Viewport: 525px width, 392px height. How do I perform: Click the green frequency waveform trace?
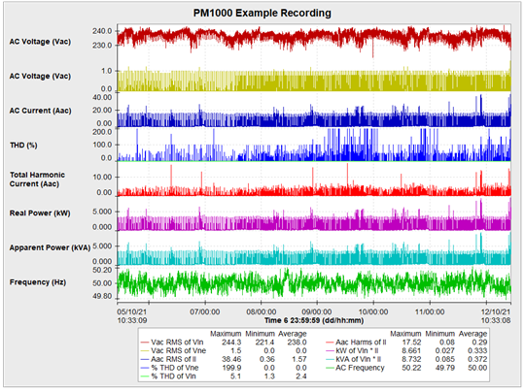[314, 283]
